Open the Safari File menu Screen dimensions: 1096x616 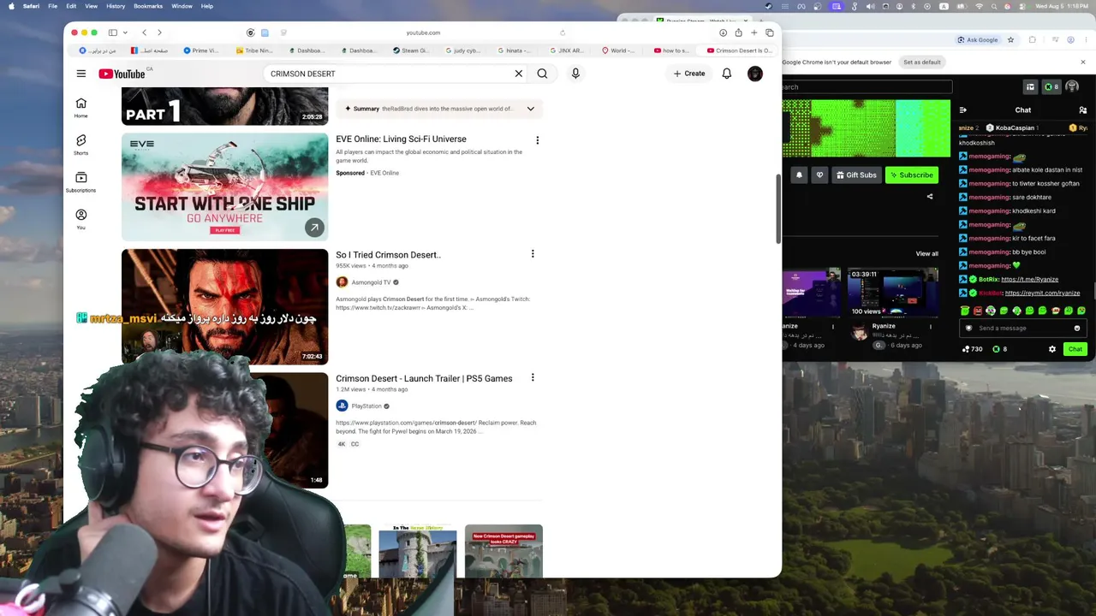pos(52,6)
